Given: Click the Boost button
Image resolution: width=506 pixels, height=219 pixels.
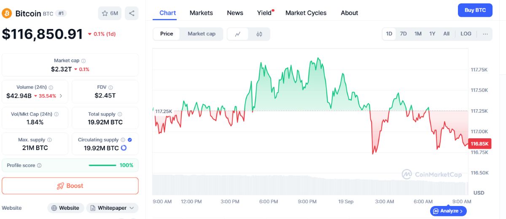Looking at the screenshot, I should click(70, 186).
